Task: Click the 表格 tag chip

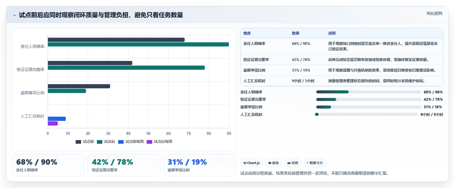Action: [x=273, y=163]
